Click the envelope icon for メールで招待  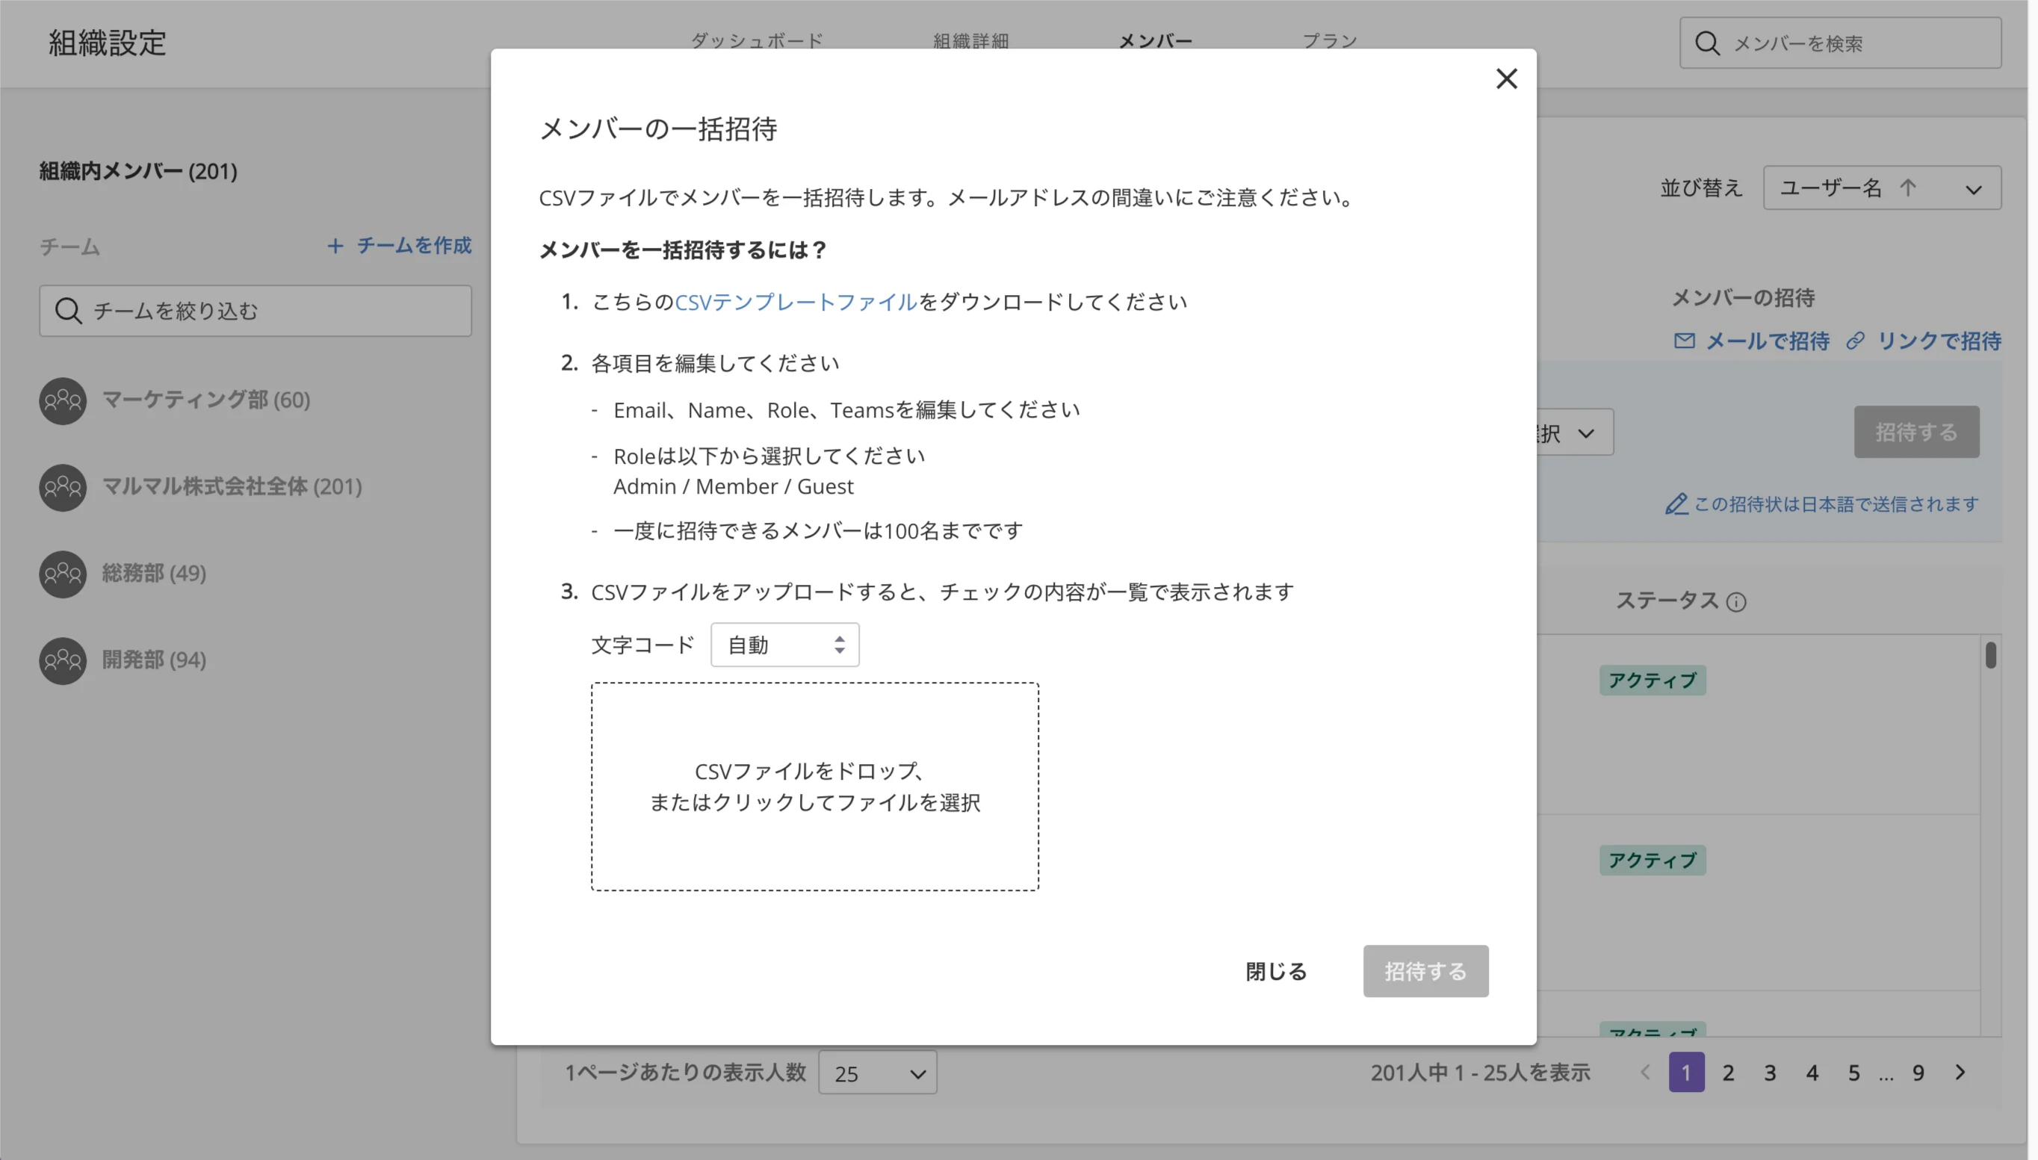pos(1684,341)
